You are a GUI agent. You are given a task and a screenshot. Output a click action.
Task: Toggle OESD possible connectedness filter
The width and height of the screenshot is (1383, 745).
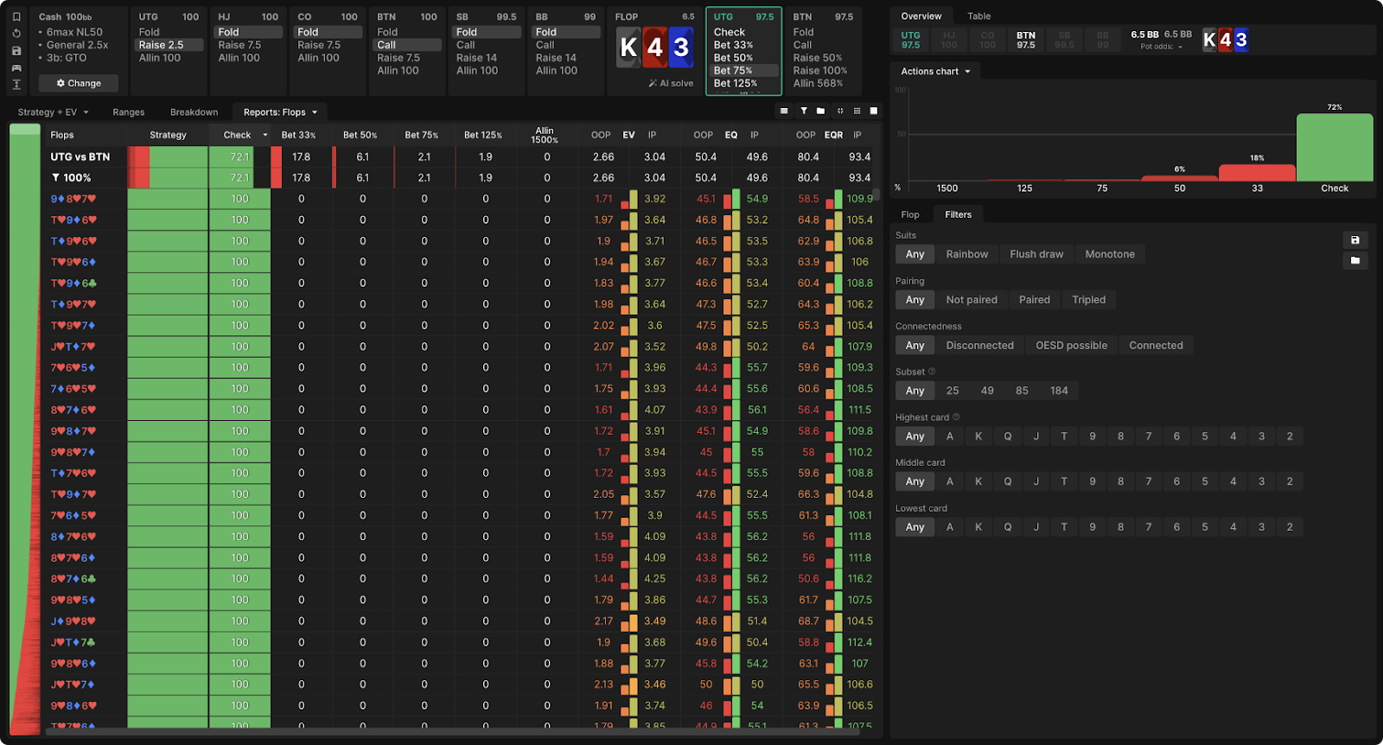coord(1071,346)
